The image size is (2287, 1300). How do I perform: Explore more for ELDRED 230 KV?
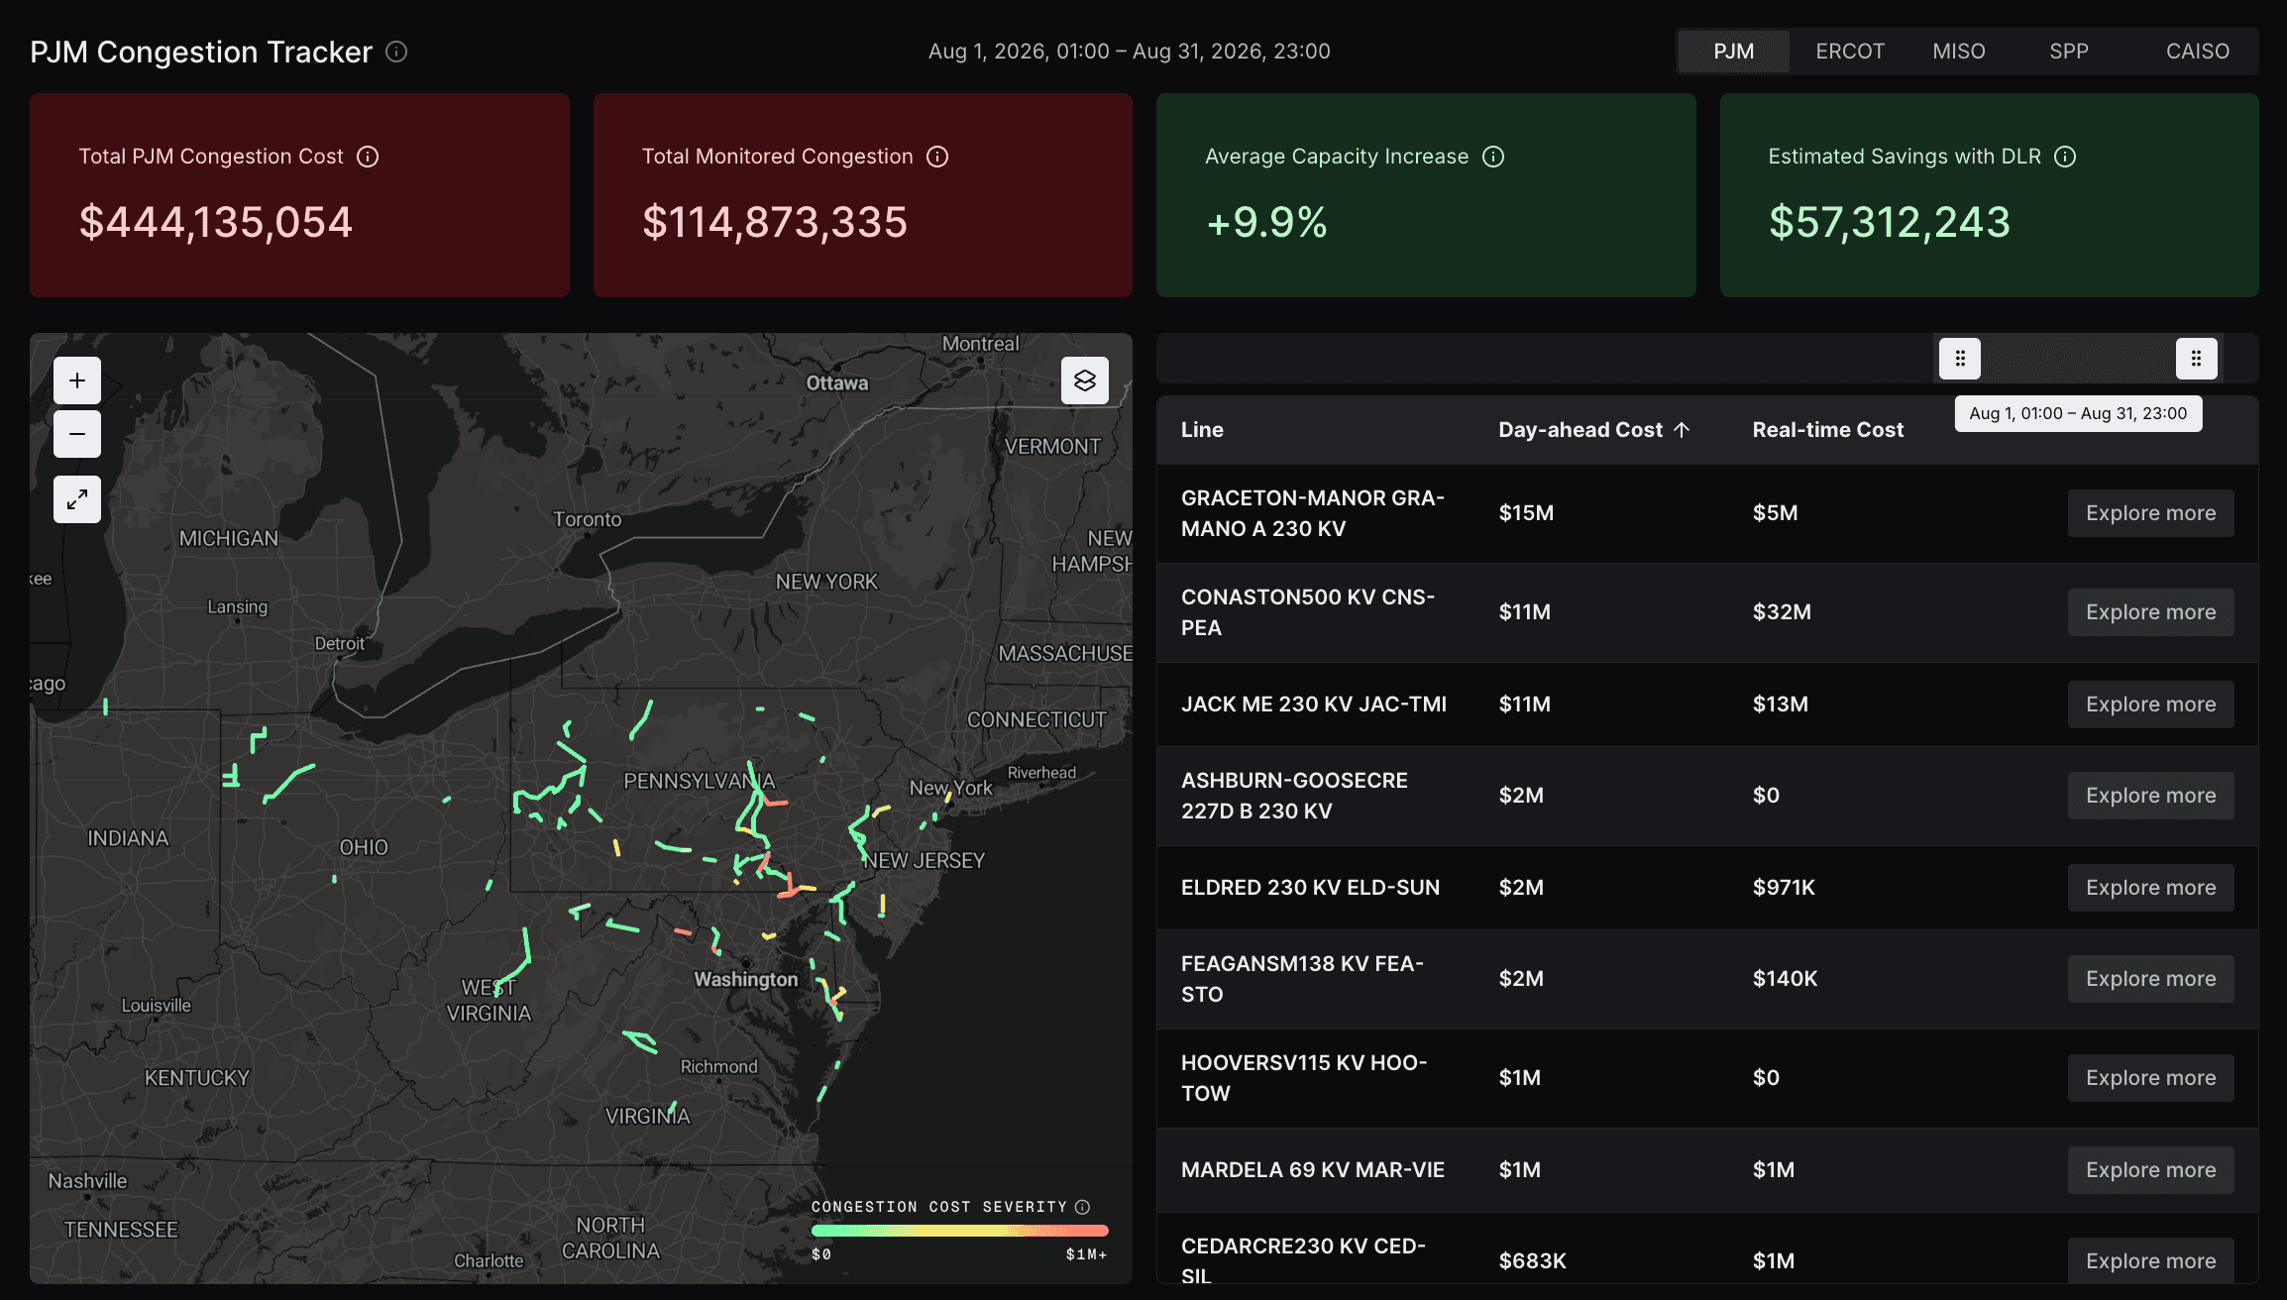[x=2150, y=888]
